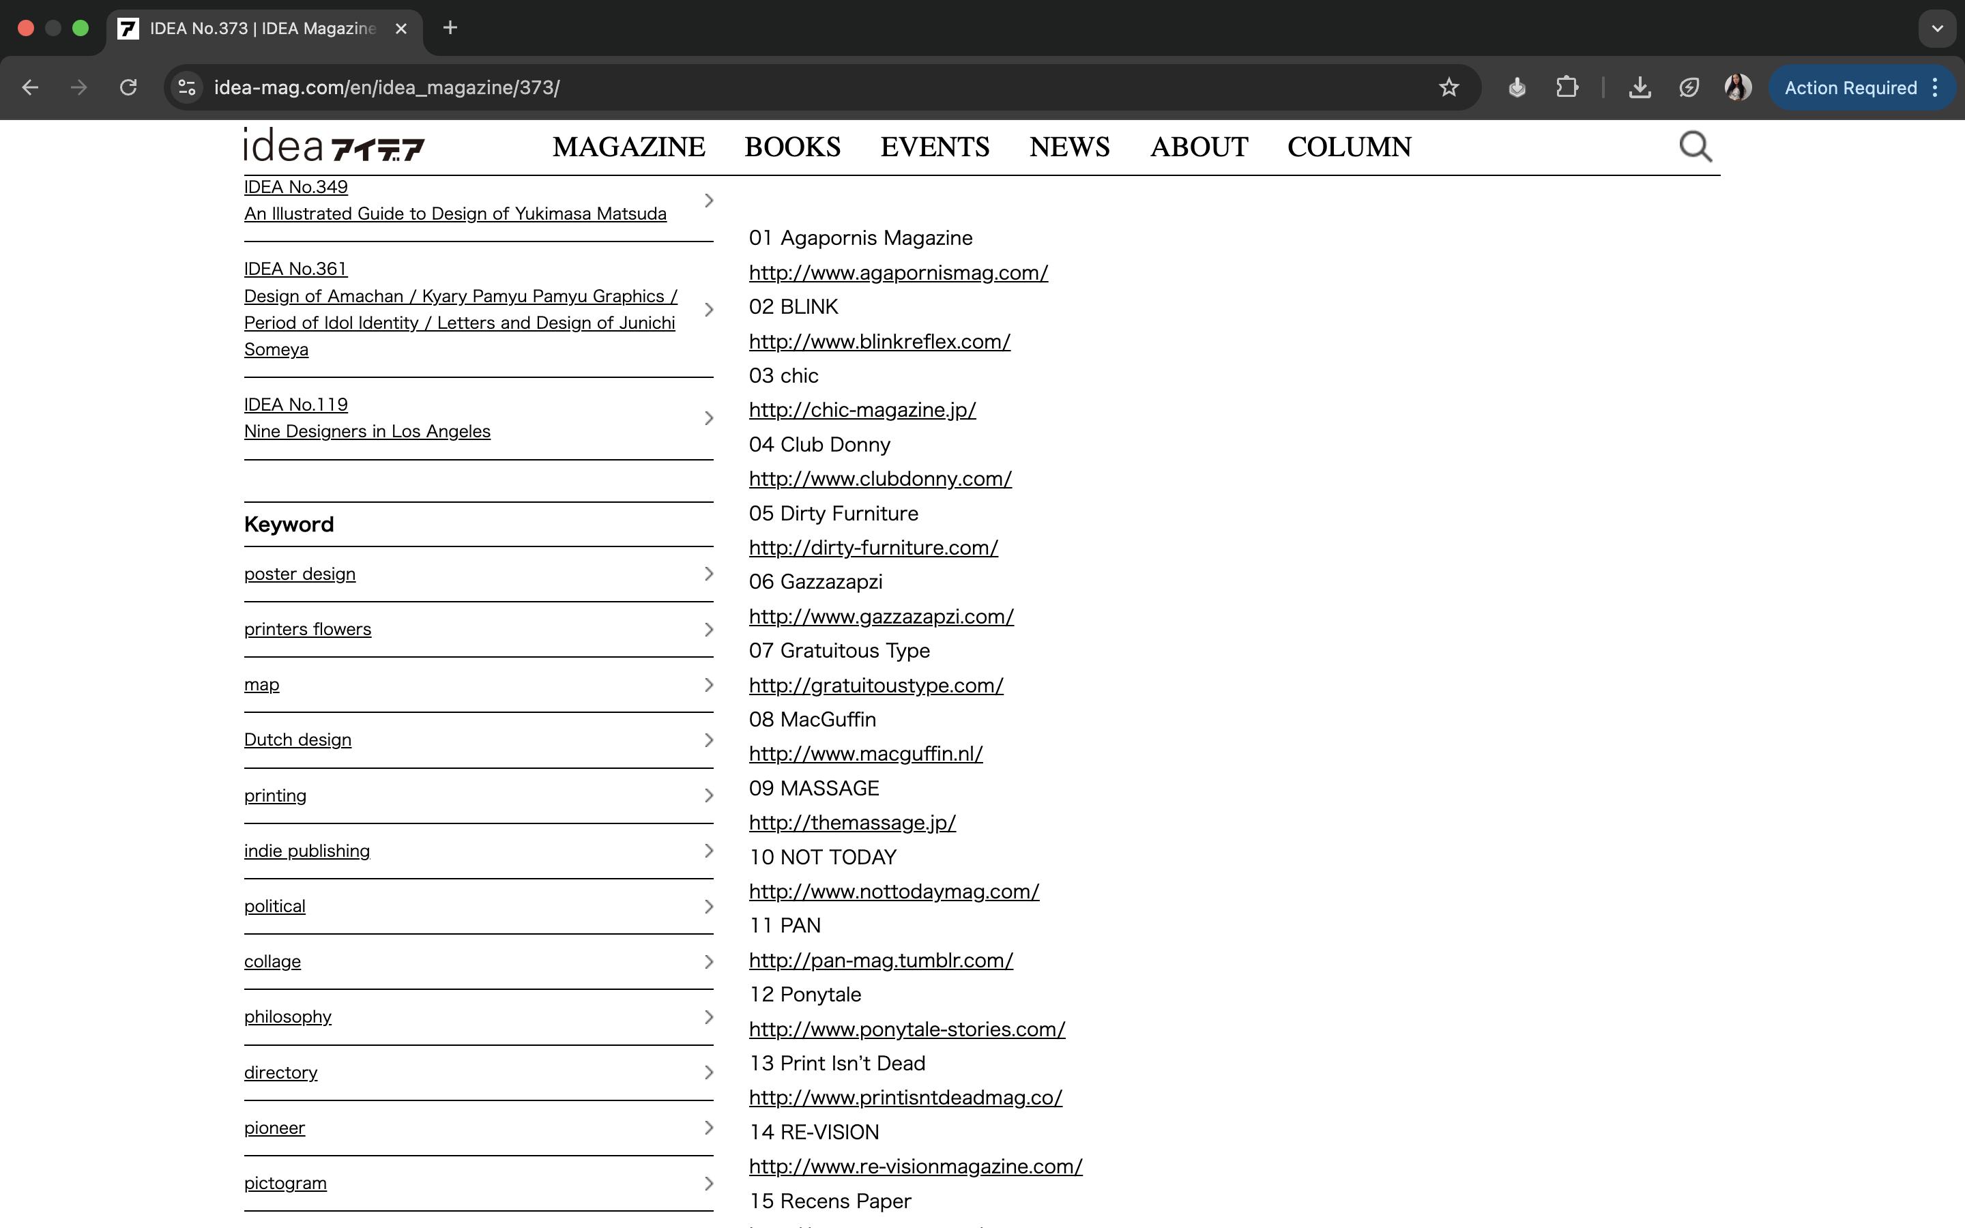Open the MAGAZINE menu item
Viewport: 1965px width, 1228px height.
pyautogui.click(x=628, y=147)
